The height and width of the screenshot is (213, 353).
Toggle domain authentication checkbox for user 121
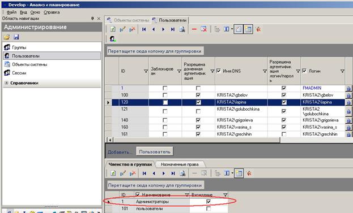click(198, 111)
